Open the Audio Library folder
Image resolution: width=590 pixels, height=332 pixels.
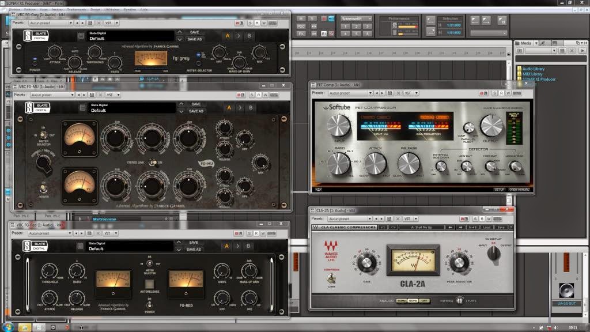[x=533, y=69]
